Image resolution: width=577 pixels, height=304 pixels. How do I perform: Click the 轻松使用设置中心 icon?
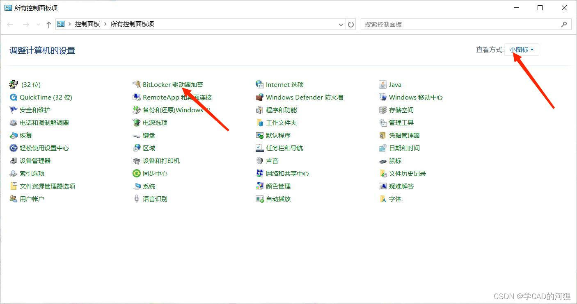pyautogui.click(x=14, y=148)
